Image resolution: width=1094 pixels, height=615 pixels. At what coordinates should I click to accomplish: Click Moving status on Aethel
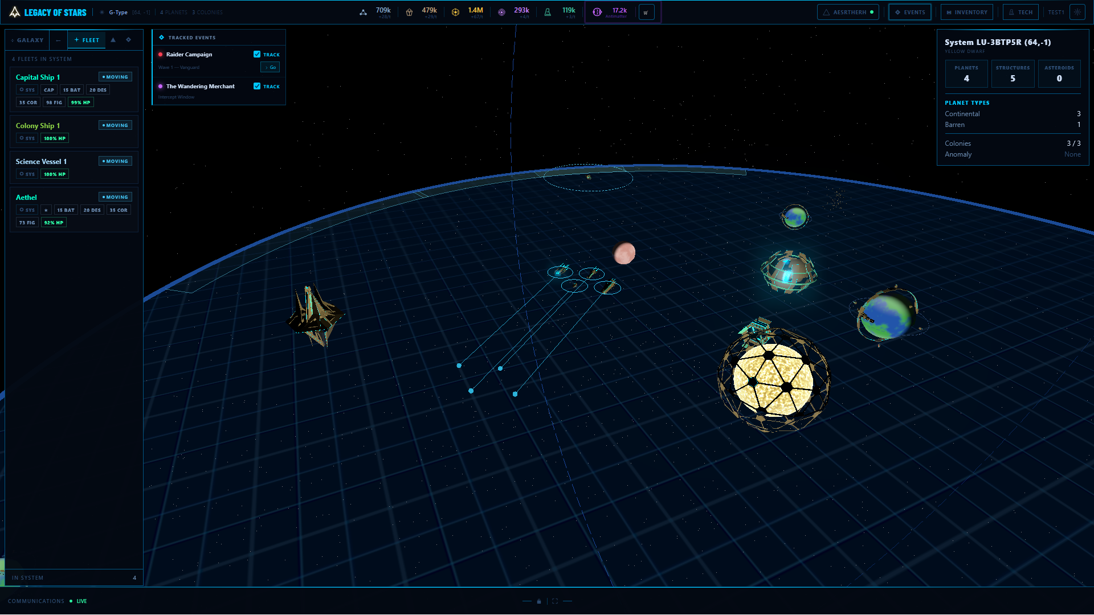click(x=115, y=197)
